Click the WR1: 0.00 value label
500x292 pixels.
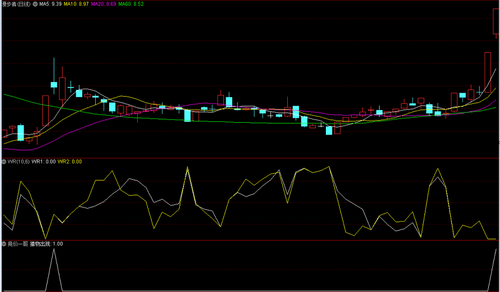[44, 161]
